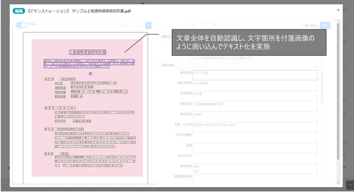
Task: Click the First pagination link
Action: tap(124, 25)
